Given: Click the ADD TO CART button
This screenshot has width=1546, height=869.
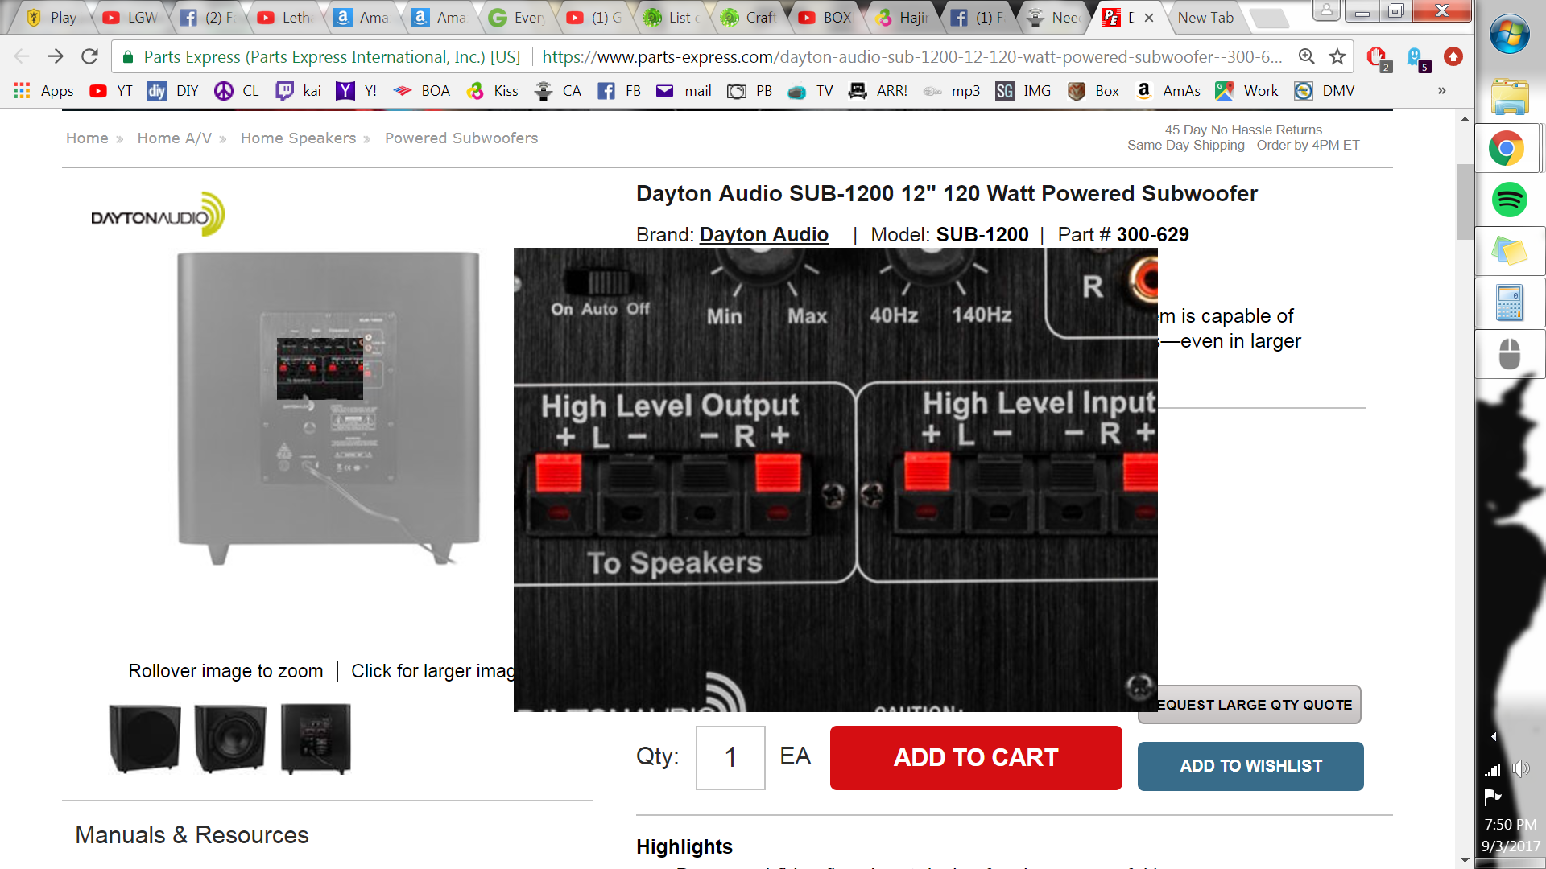Looking at the screenshot, I should click(x=975, y=758).
